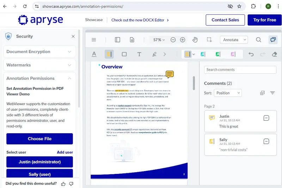Select the eraser tool

click(x=275, y=54)
